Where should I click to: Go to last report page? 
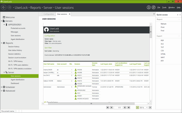coord(129,108)
